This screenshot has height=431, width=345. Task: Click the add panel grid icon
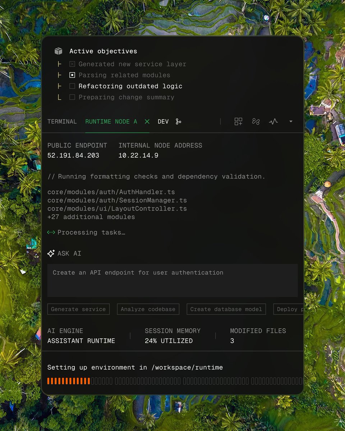point(238,121)
